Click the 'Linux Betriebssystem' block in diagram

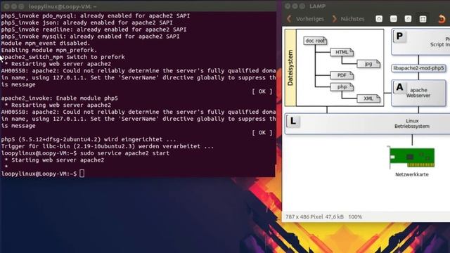click(367, 124)
